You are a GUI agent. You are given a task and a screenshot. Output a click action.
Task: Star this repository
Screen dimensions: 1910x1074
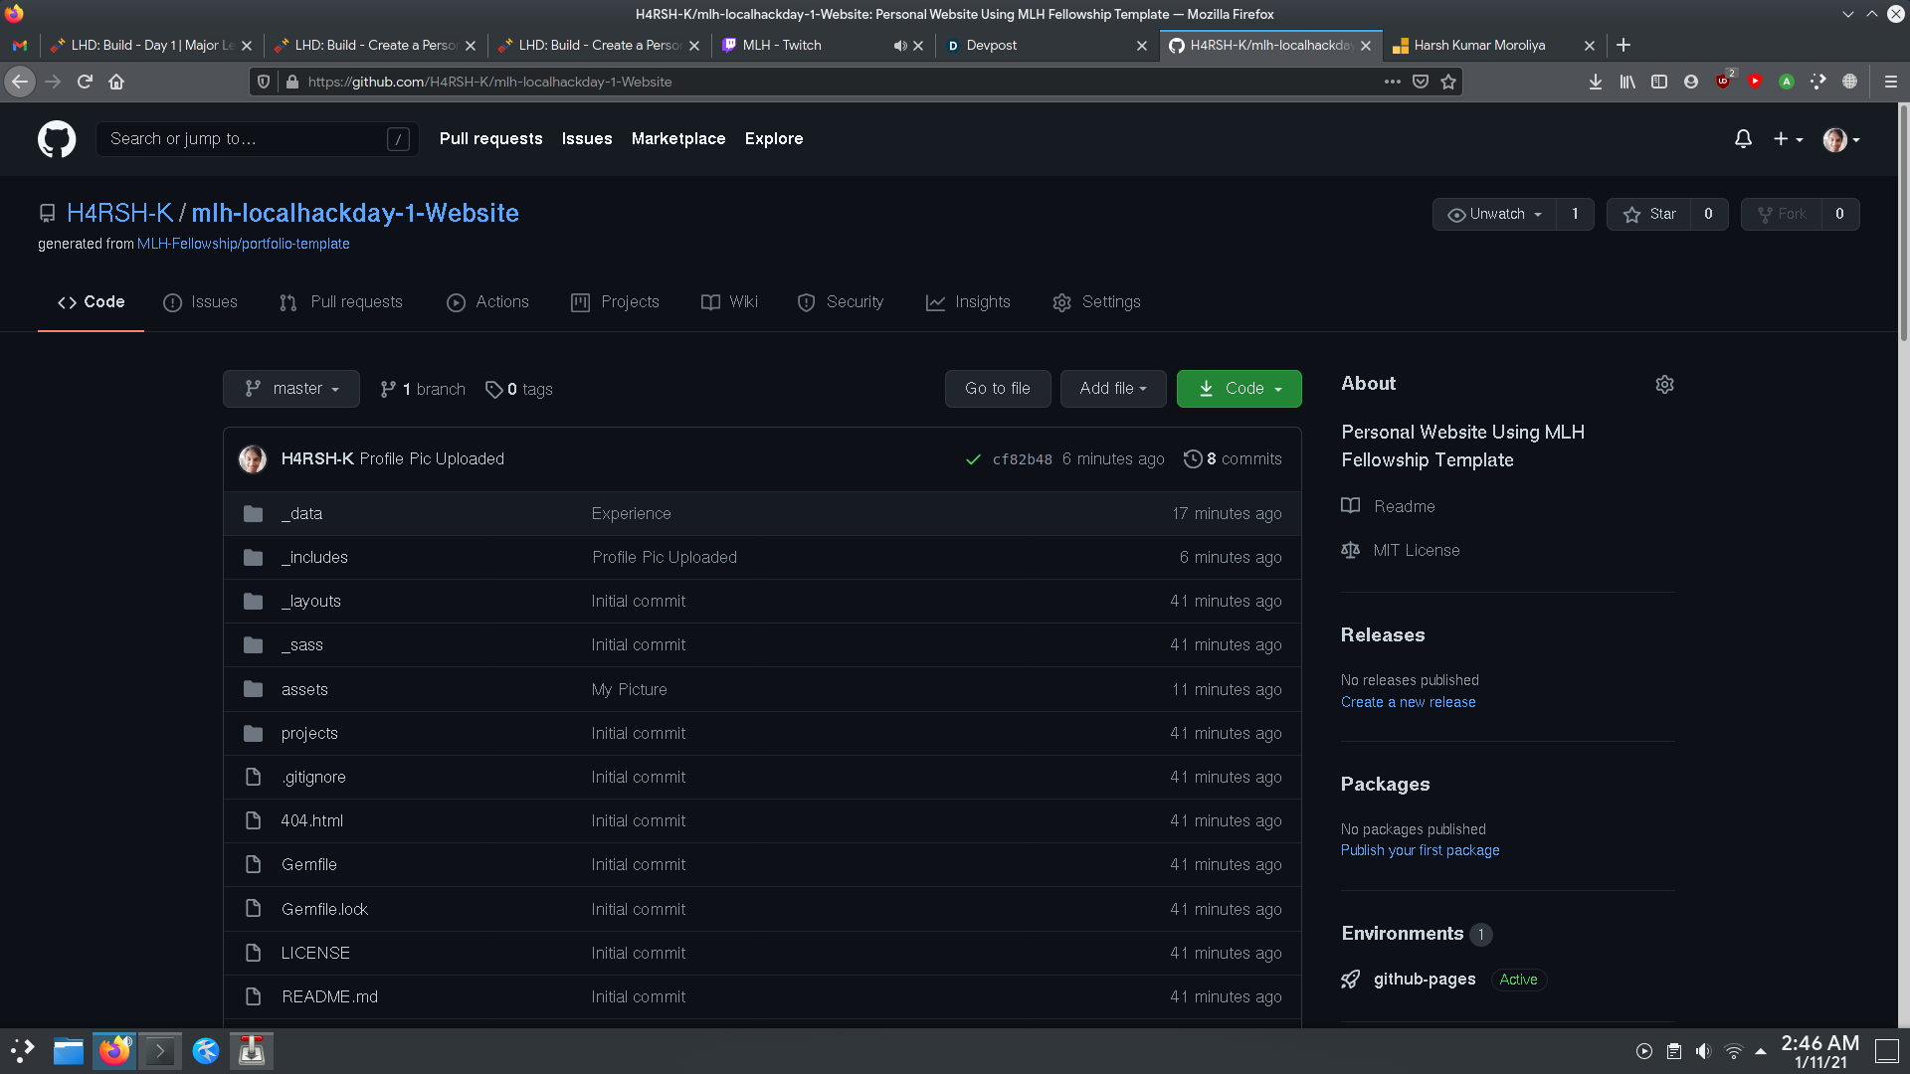1649,214
